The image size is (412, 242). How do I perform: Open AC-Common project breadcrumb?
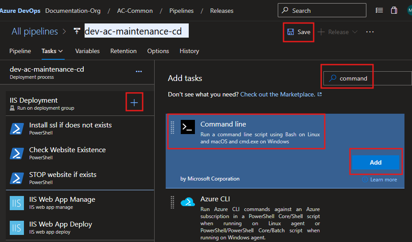coord(135,11)
